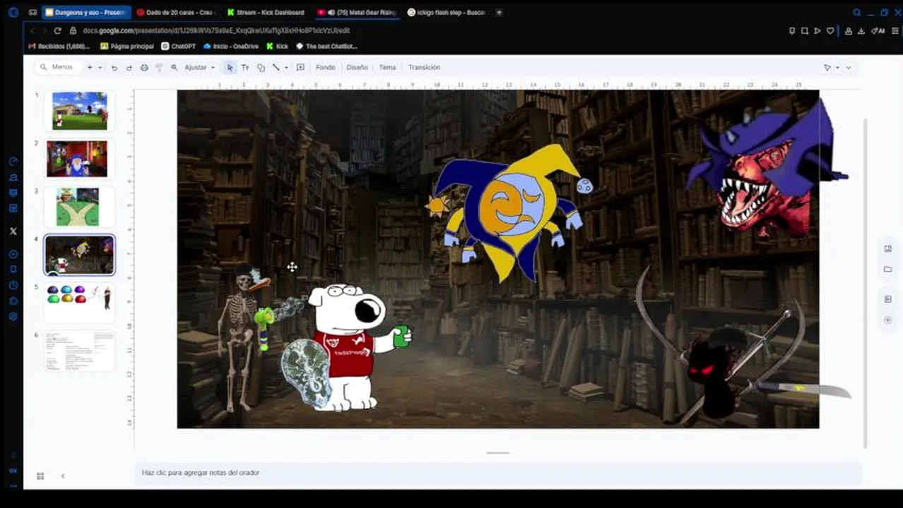
Task: Click the browser snapshot icon
Action: point(805,31)
